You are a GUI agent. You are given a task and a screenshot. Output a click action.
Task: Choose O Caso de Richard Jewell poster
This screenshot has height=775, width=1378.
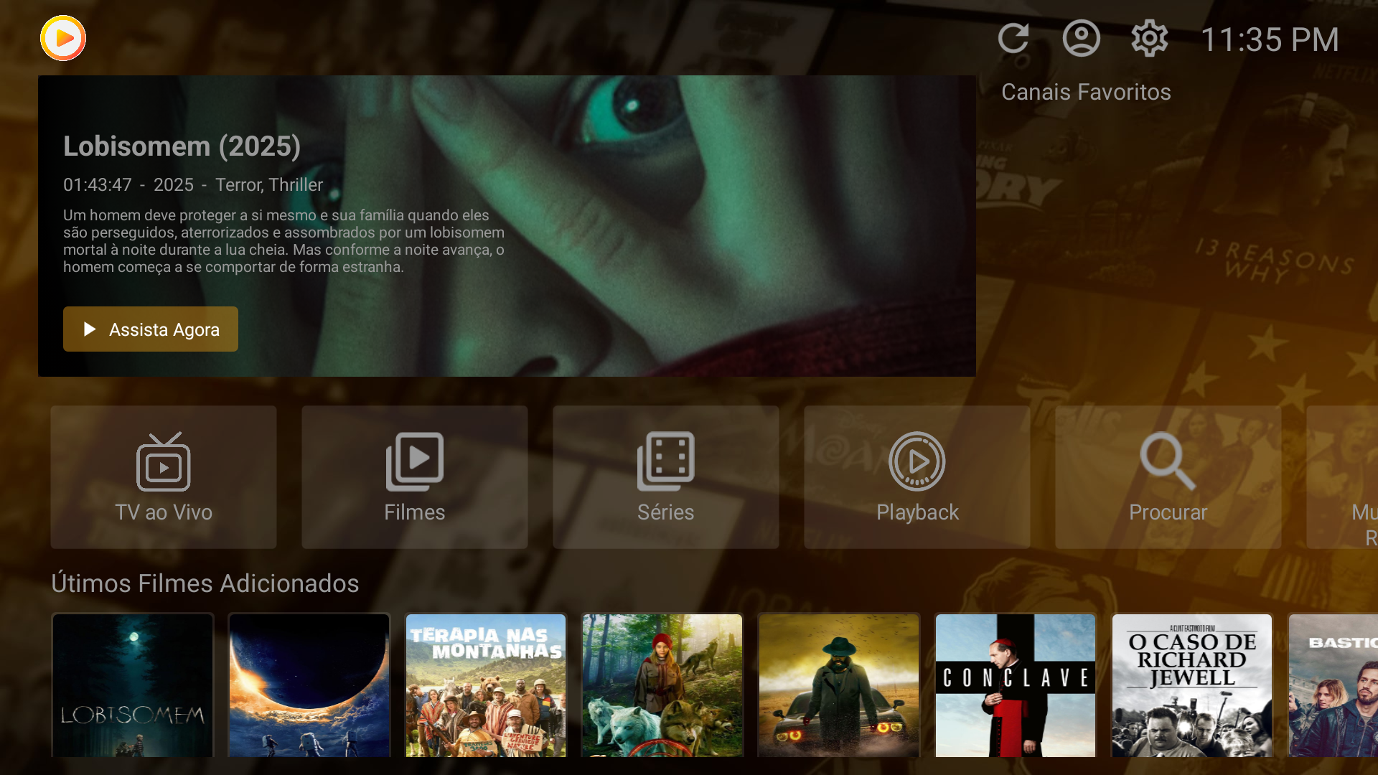pos(1192,685)
